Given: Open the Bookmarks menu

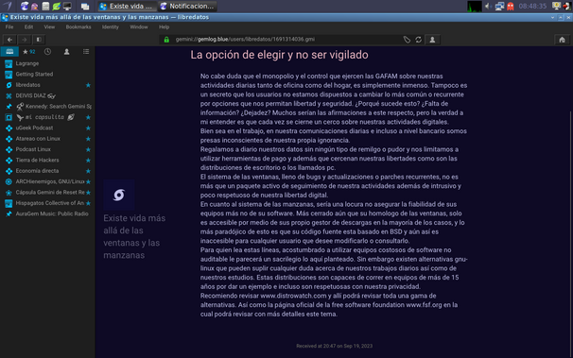Looking at the screenshot, I should click(x=78, y=27).
